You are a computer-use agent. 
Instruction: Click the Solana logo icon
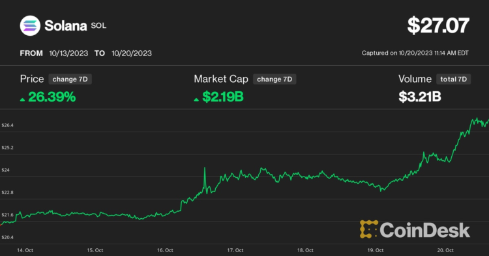[30, 25]
